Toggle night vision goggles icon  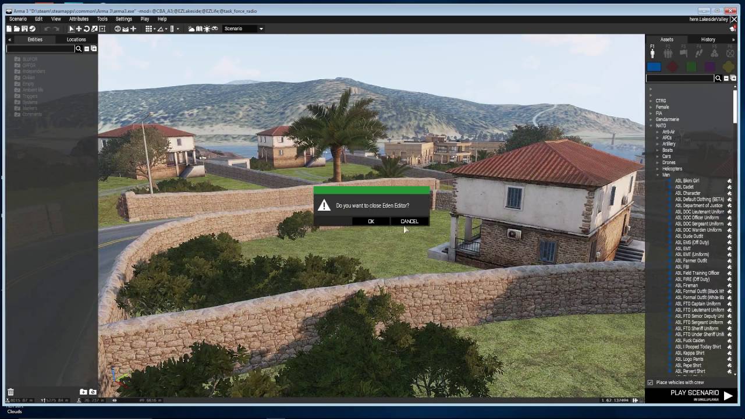[x=215, y=29]
